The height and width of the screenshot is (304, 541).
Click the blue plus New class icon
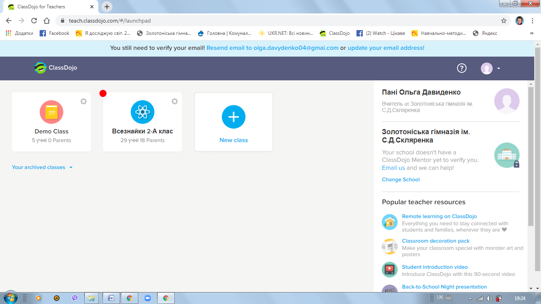pyautogui.click(x=234, y=117)
